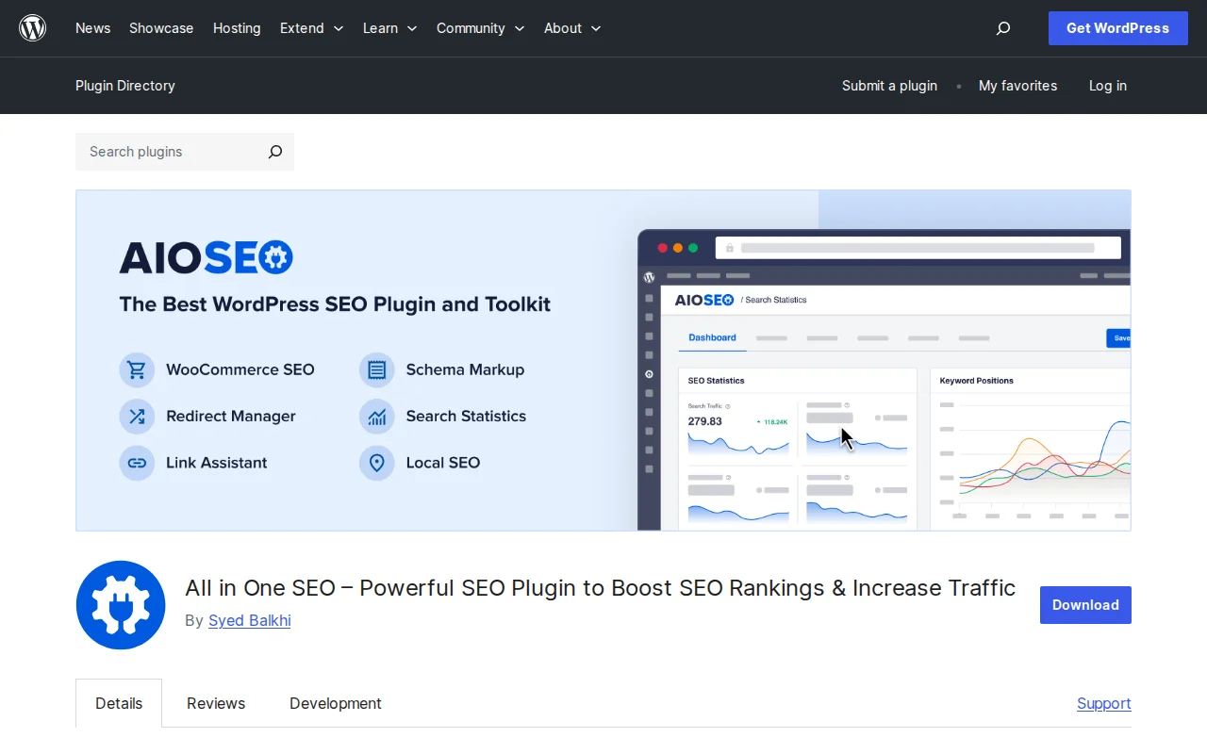This screenshot has width=1207, height=754.
Task: Click the WordPress logo in the top bar
Action: [32, 27]
